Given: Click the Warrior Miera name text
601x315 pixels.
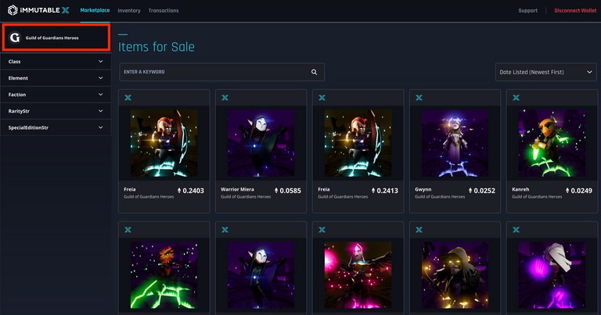Looking at the screenshot, I should pos(237,189).
